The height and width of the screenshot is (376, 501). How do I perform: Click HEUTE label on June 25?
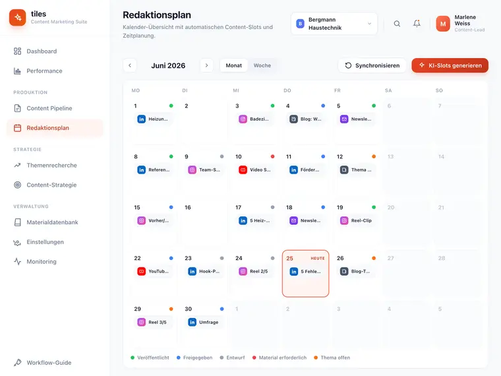click(x=318, y=259)
